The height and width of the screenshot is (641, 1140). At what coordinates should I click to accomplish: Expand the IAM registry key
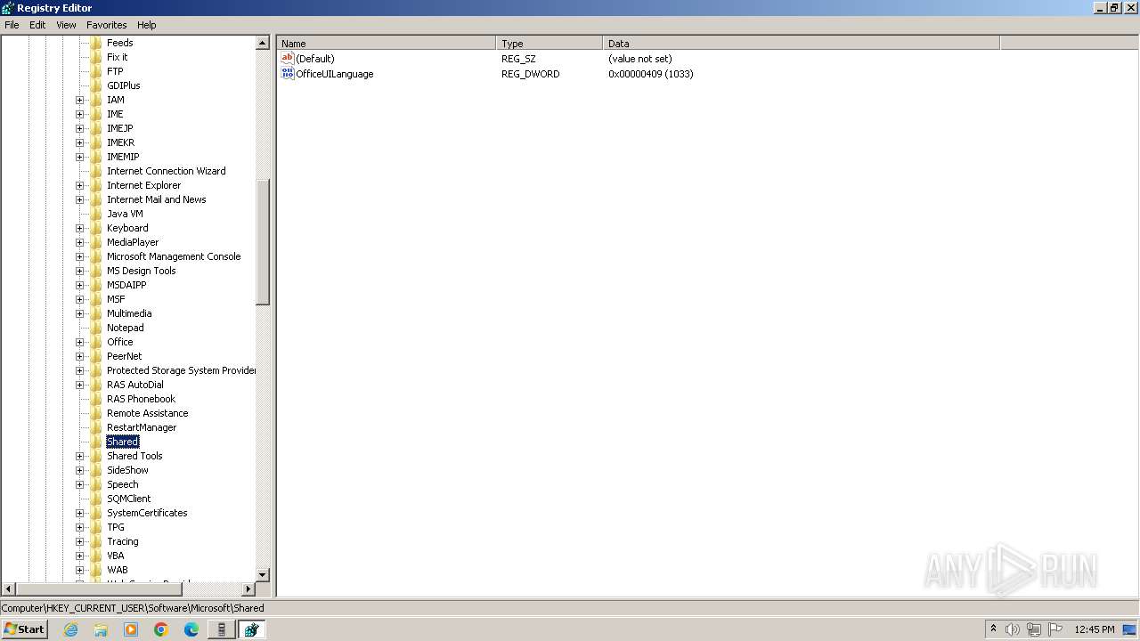click(x=79, y=100)
